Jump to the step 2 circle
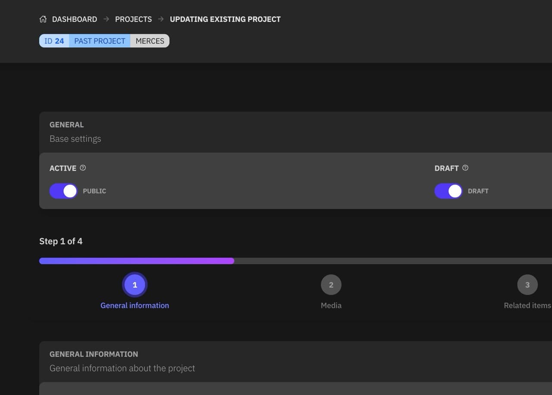Screen dimensions: 552x395 click(x=331, y=285)
